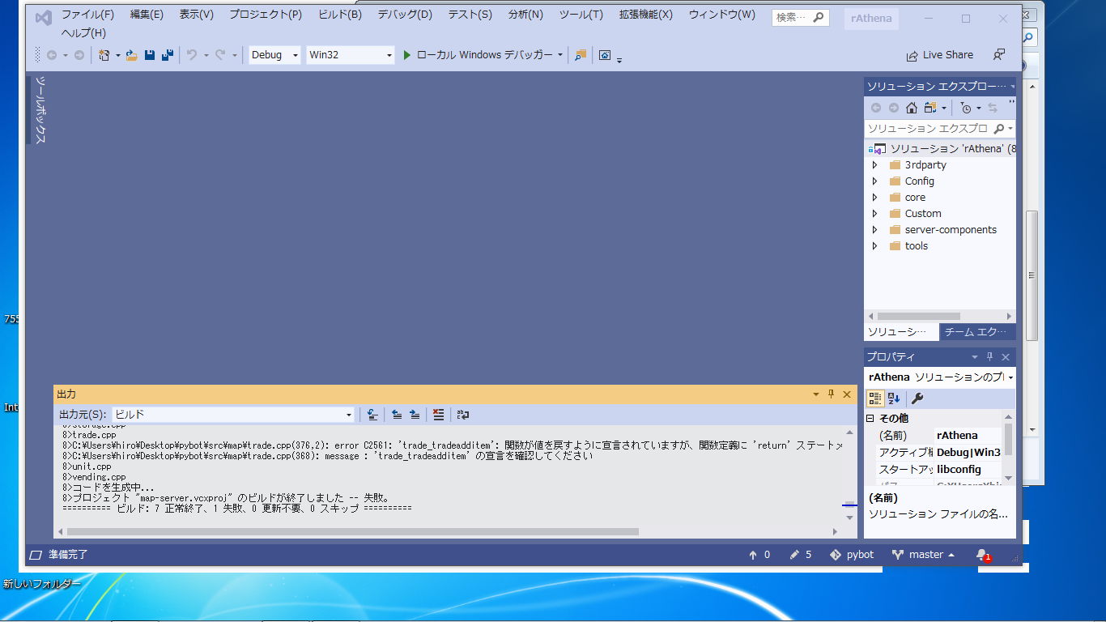Click Live Share button
The height and width of the screenshot is (622, 1106).
(940, 55)
